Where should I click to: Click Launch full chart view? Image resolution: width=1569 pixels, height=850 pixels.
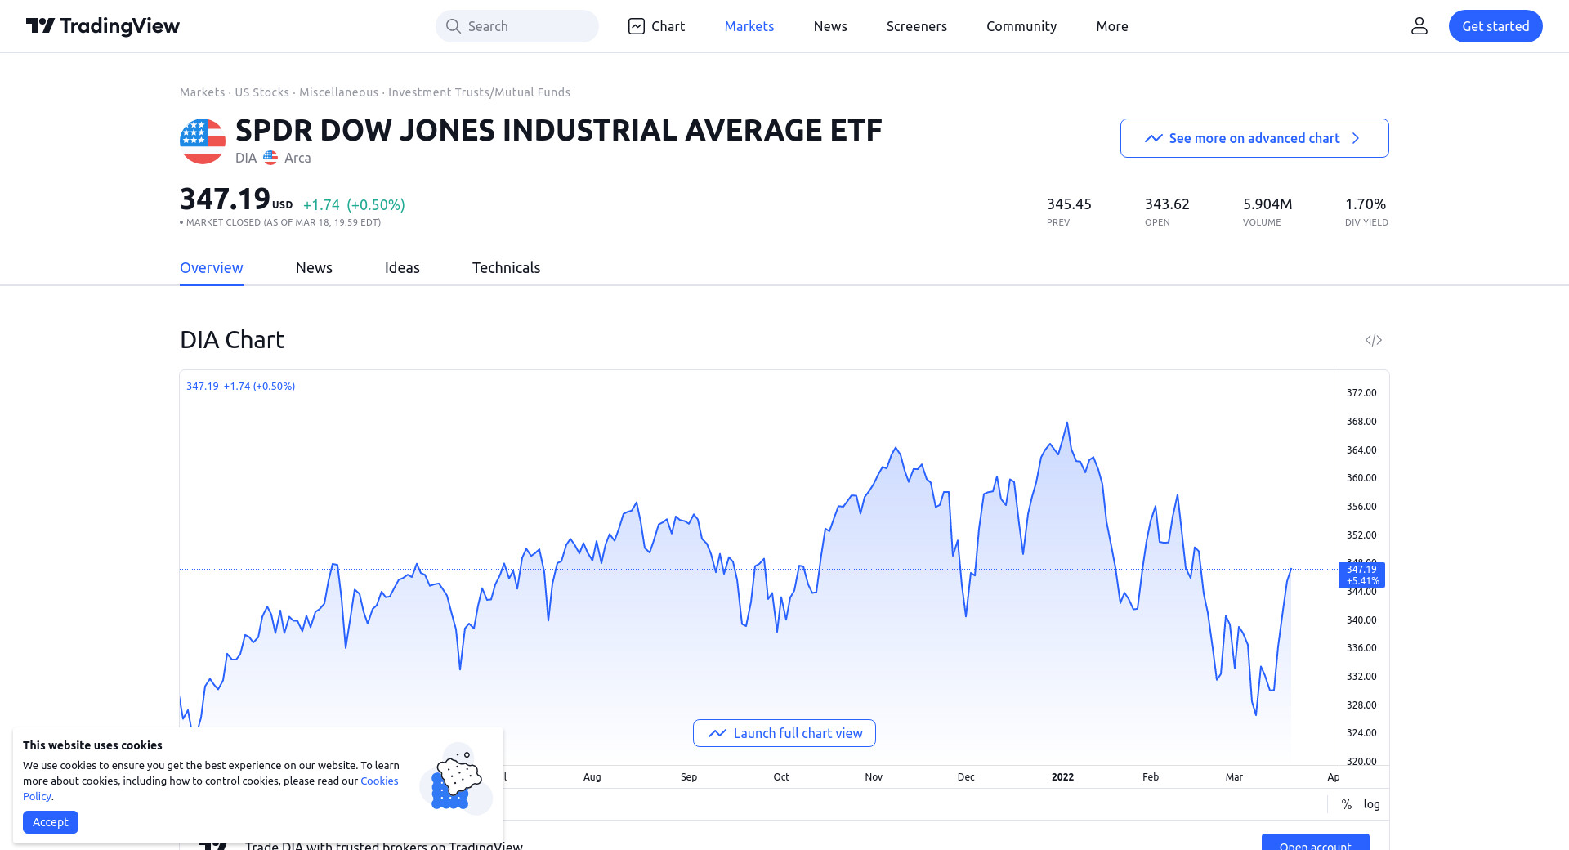[x=784, y=733]
